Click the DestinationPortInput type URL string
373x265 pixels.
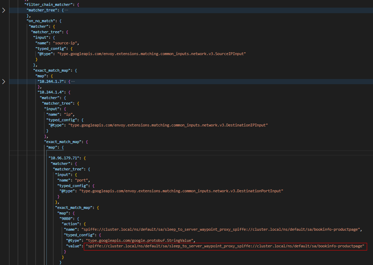pos(181,191)
